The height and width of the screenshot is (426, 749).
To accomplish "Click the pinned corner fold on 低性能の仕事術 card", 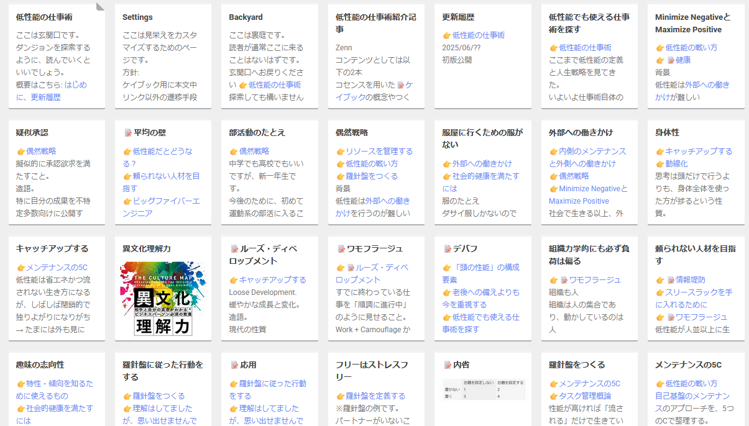I will (101, 7).
